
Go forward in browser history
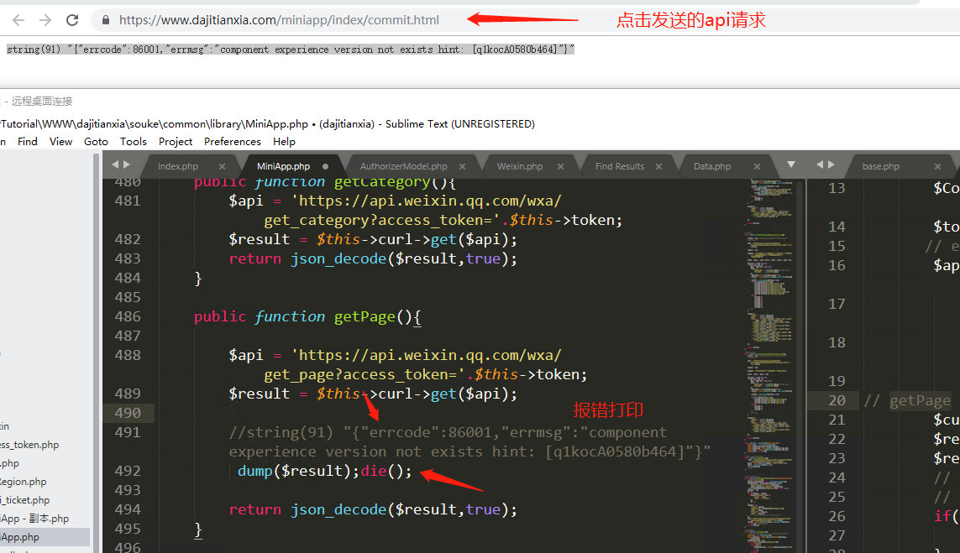click(45, 20)
